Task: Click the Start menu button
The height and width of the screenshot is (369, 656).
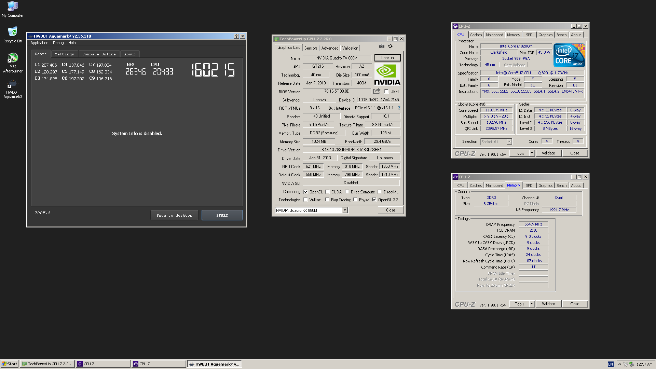Action: [x=10, y=364]
